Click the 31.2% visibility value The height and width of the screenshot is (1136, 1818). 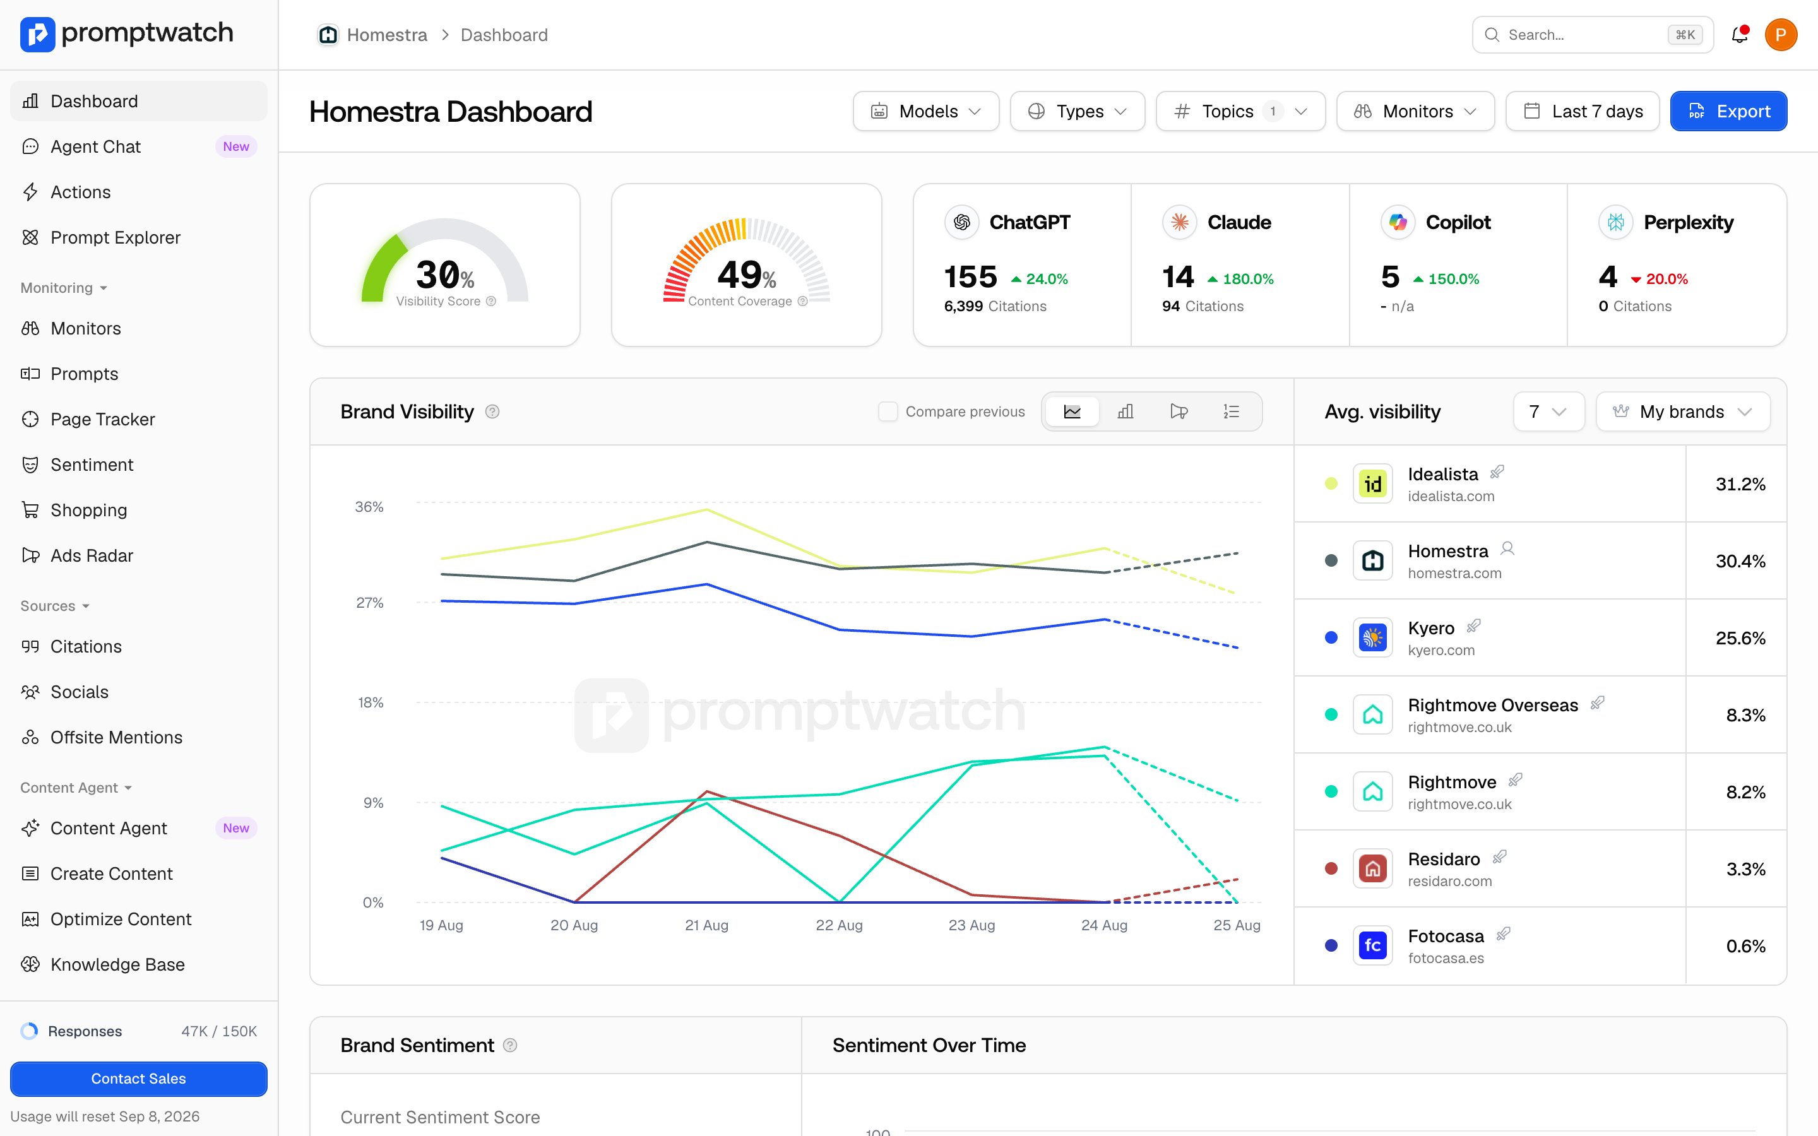point(1740,484)
